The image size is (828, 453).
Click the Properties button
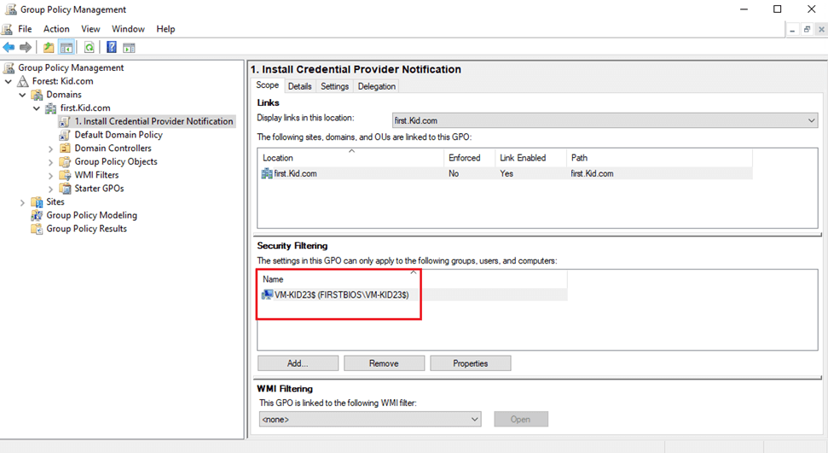tap(471, 363)
